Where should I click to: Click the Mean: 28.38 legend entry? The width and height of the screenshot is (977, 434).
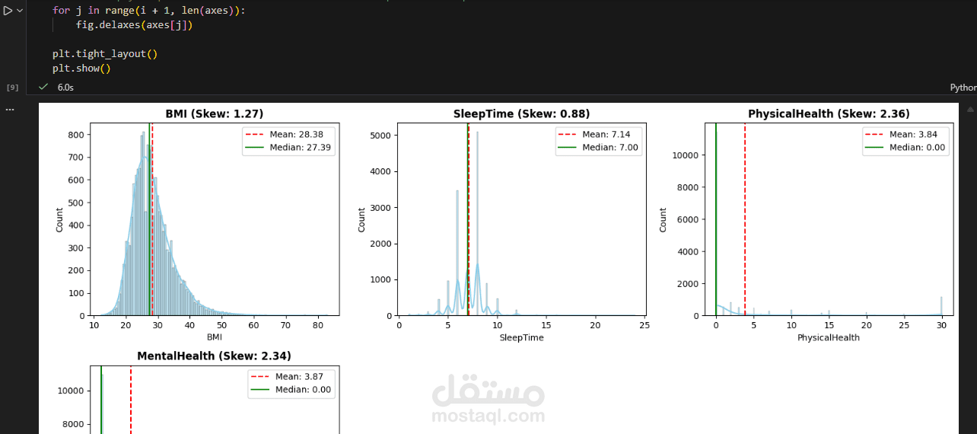tap(288, 134)
